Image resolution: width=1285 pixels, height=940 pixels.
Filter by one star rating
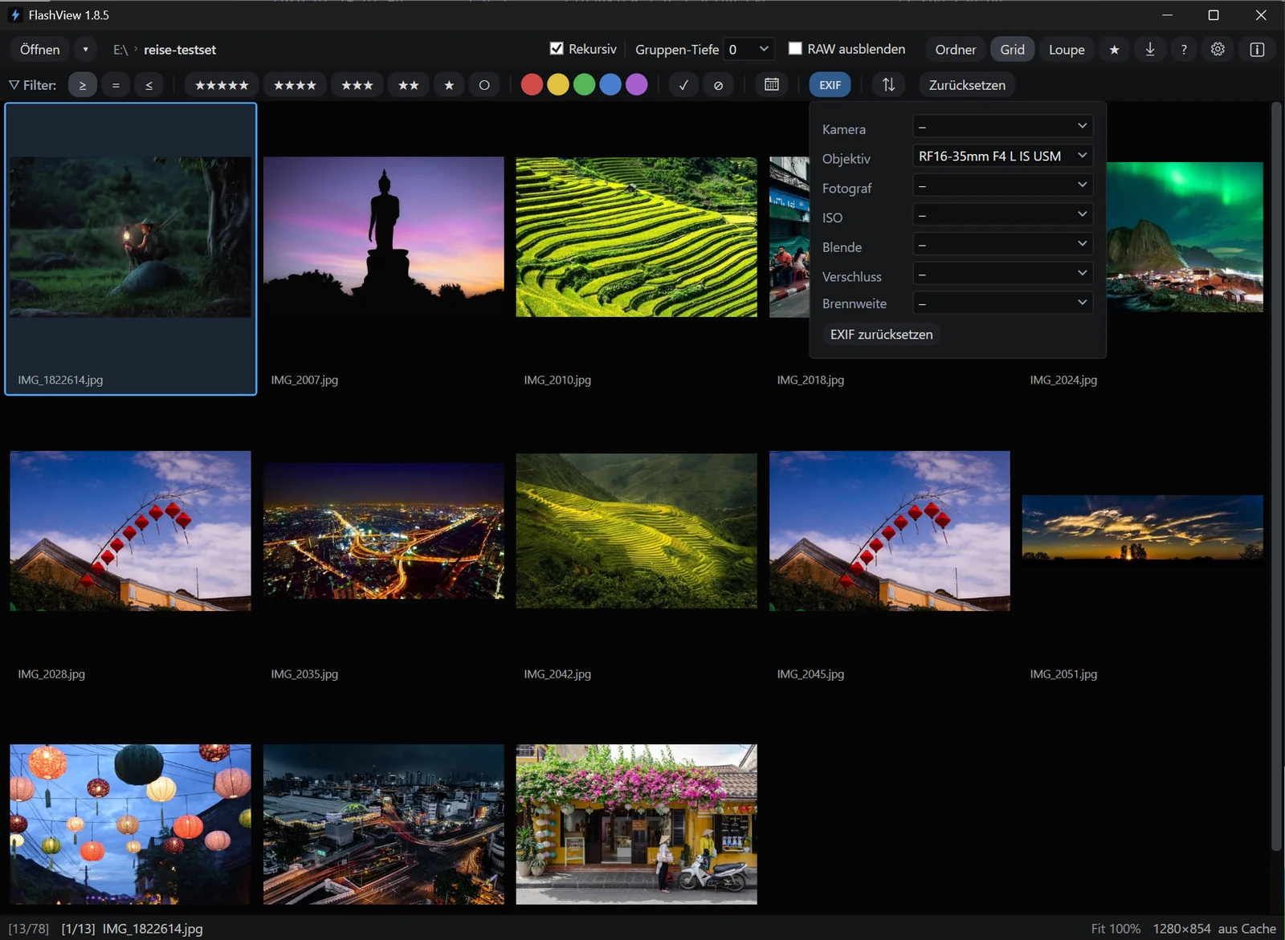449,85
